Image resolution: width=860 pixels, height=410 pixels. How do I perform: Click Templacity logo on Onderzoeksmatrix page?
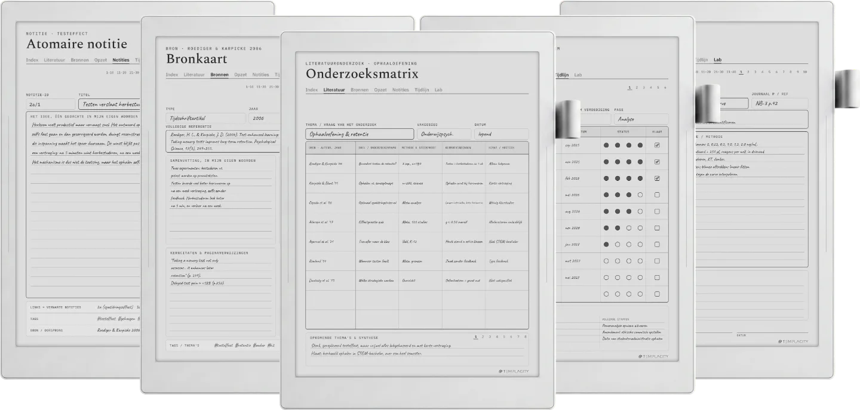[x=514, y=371]
